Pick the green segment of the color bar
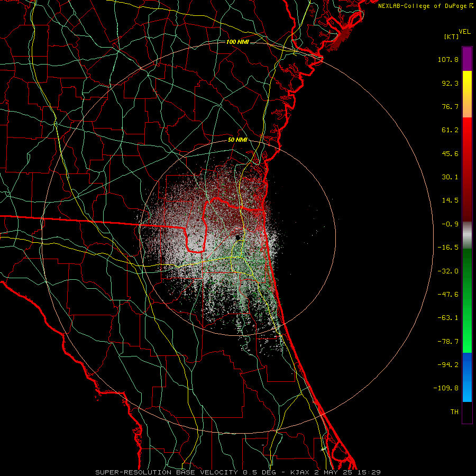Viewport: 476px width, 476px height. coord(467,300)
